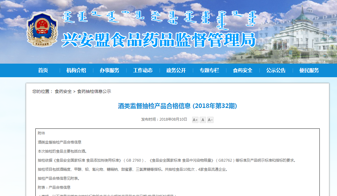
Task: Choose 专题专栏 from the navigation bar
Action: (210, 70)
